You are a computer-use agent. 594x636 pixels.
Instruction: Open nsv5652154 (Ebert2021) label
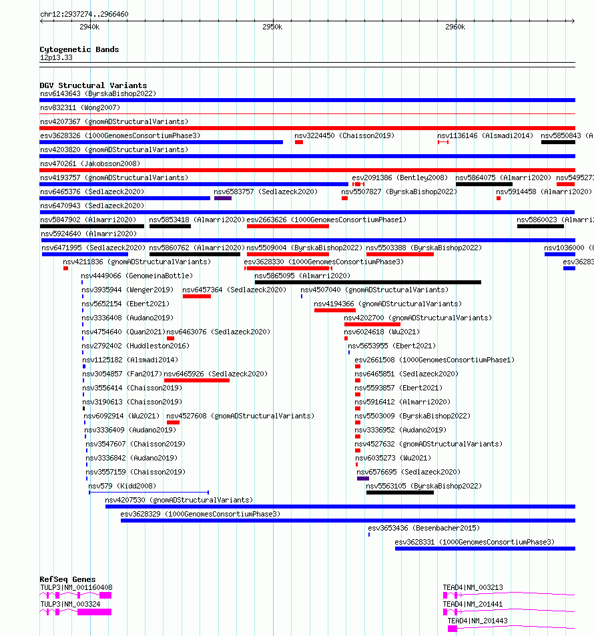pos(125,304)
